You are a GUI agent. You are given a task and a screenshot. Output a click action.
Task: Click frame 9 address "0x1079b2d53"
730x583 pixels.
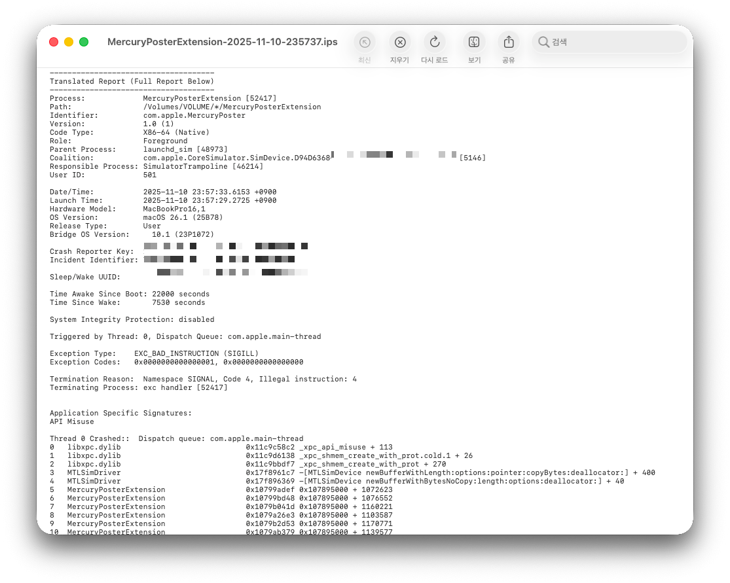(270, 524)
